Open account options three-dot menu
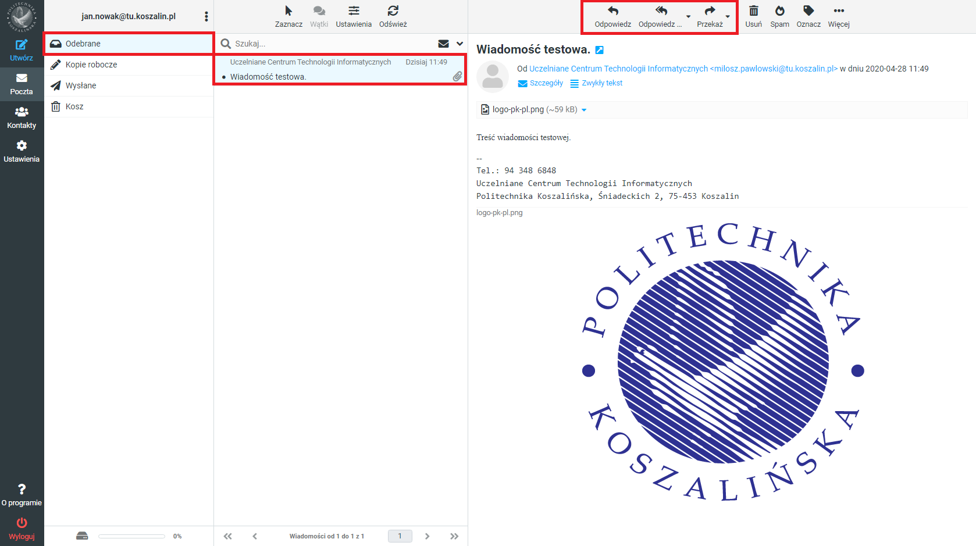The height and width of the screenshot is (546, 976). [x=206, y=16]
